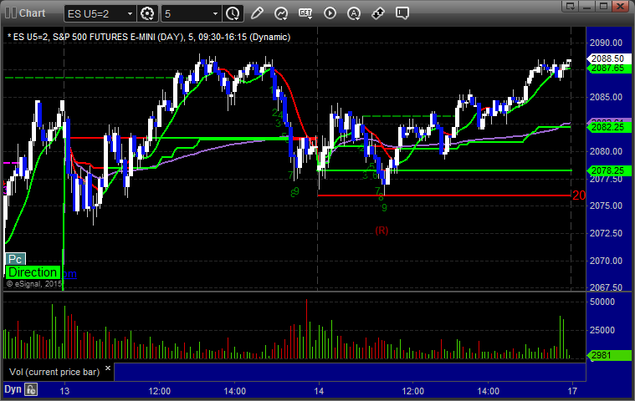Click the date 13 axis label
Screen dimensions: 635x401
[64, 391]
